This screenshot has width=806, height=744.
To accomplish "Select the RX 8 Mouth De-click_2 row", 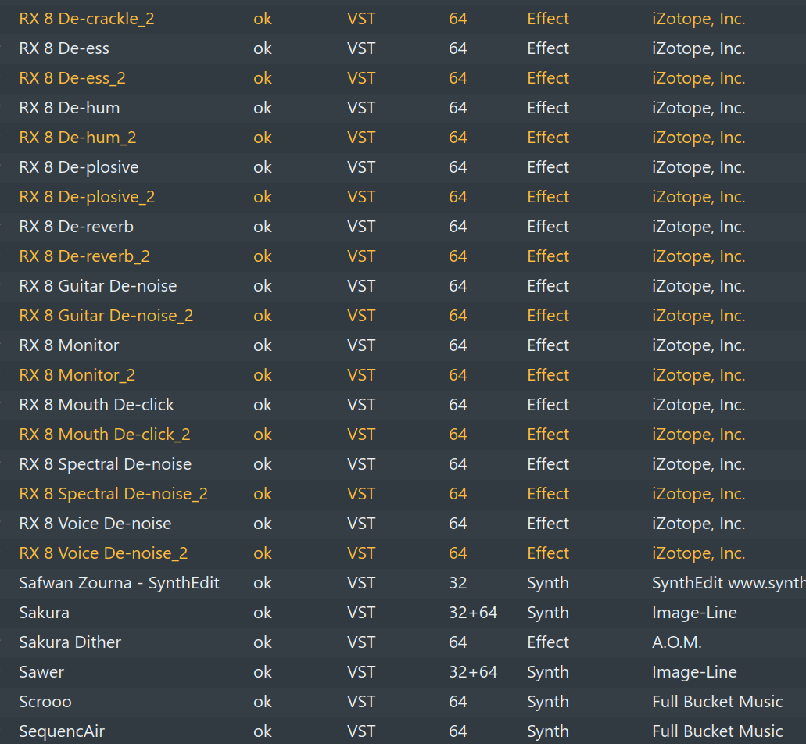I will 105,435.
